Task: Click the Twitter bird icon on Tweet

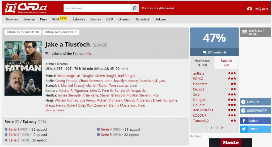Action: 244,129
